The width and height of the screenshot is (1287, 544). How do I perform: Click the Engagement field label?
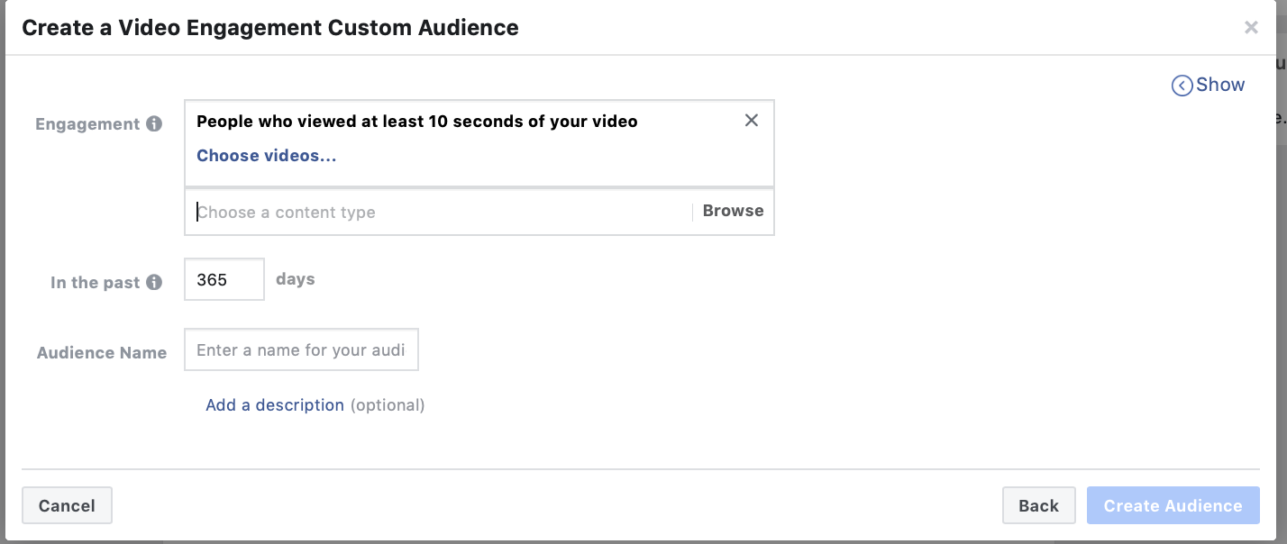(x=87, y=124)
